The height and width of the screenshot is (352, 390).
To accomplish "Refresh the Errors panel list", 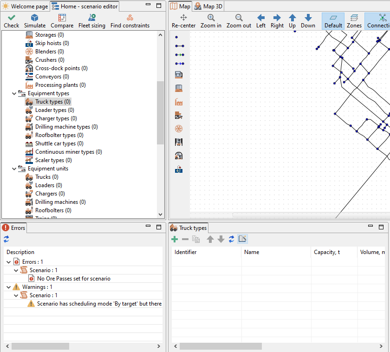I will tap(6, 239).
